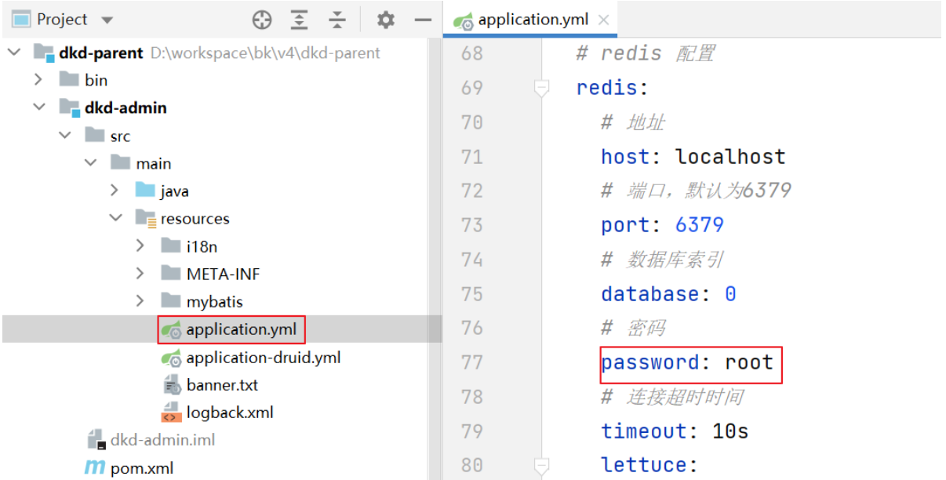Click the '# 数据库索引' comment line
The image size is (946, 480).
[x=662, y=260]
